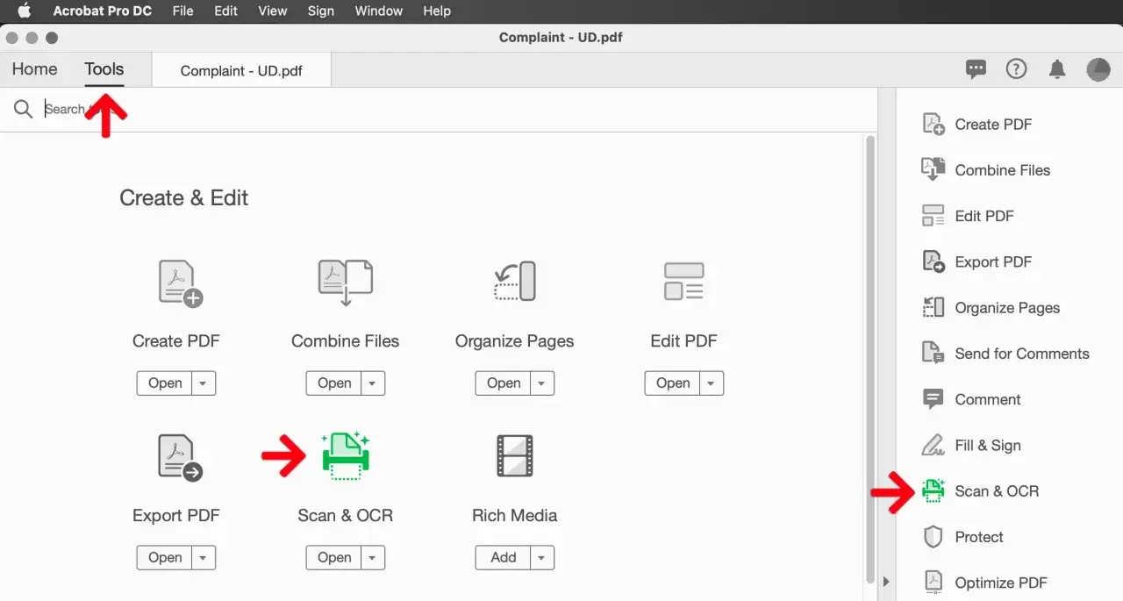Viewport: 1123px width, 601px height.
Task: Open the Sign menu
Action: [321, 11]
